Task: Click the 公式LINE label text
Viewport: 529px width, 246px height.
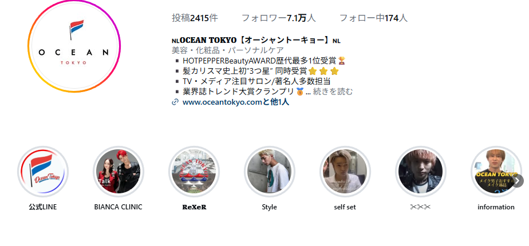Action: pos(43,207)
